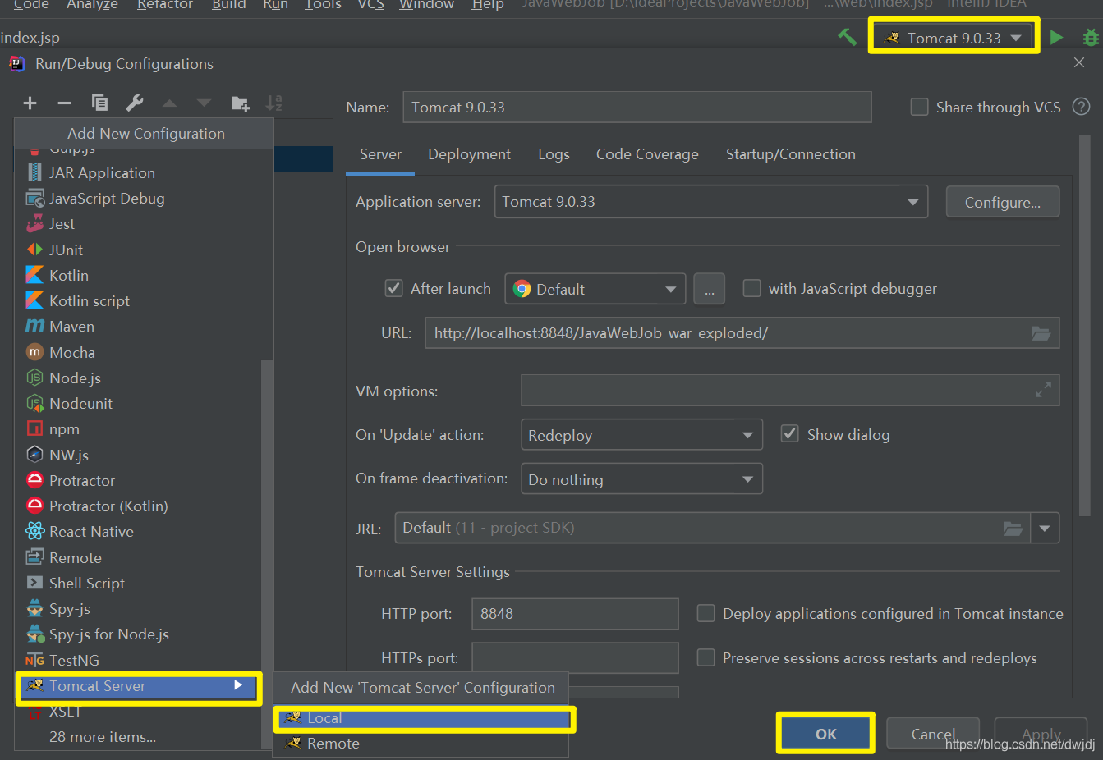Switch to the Startup/Connection tab

tap(790, 154)
